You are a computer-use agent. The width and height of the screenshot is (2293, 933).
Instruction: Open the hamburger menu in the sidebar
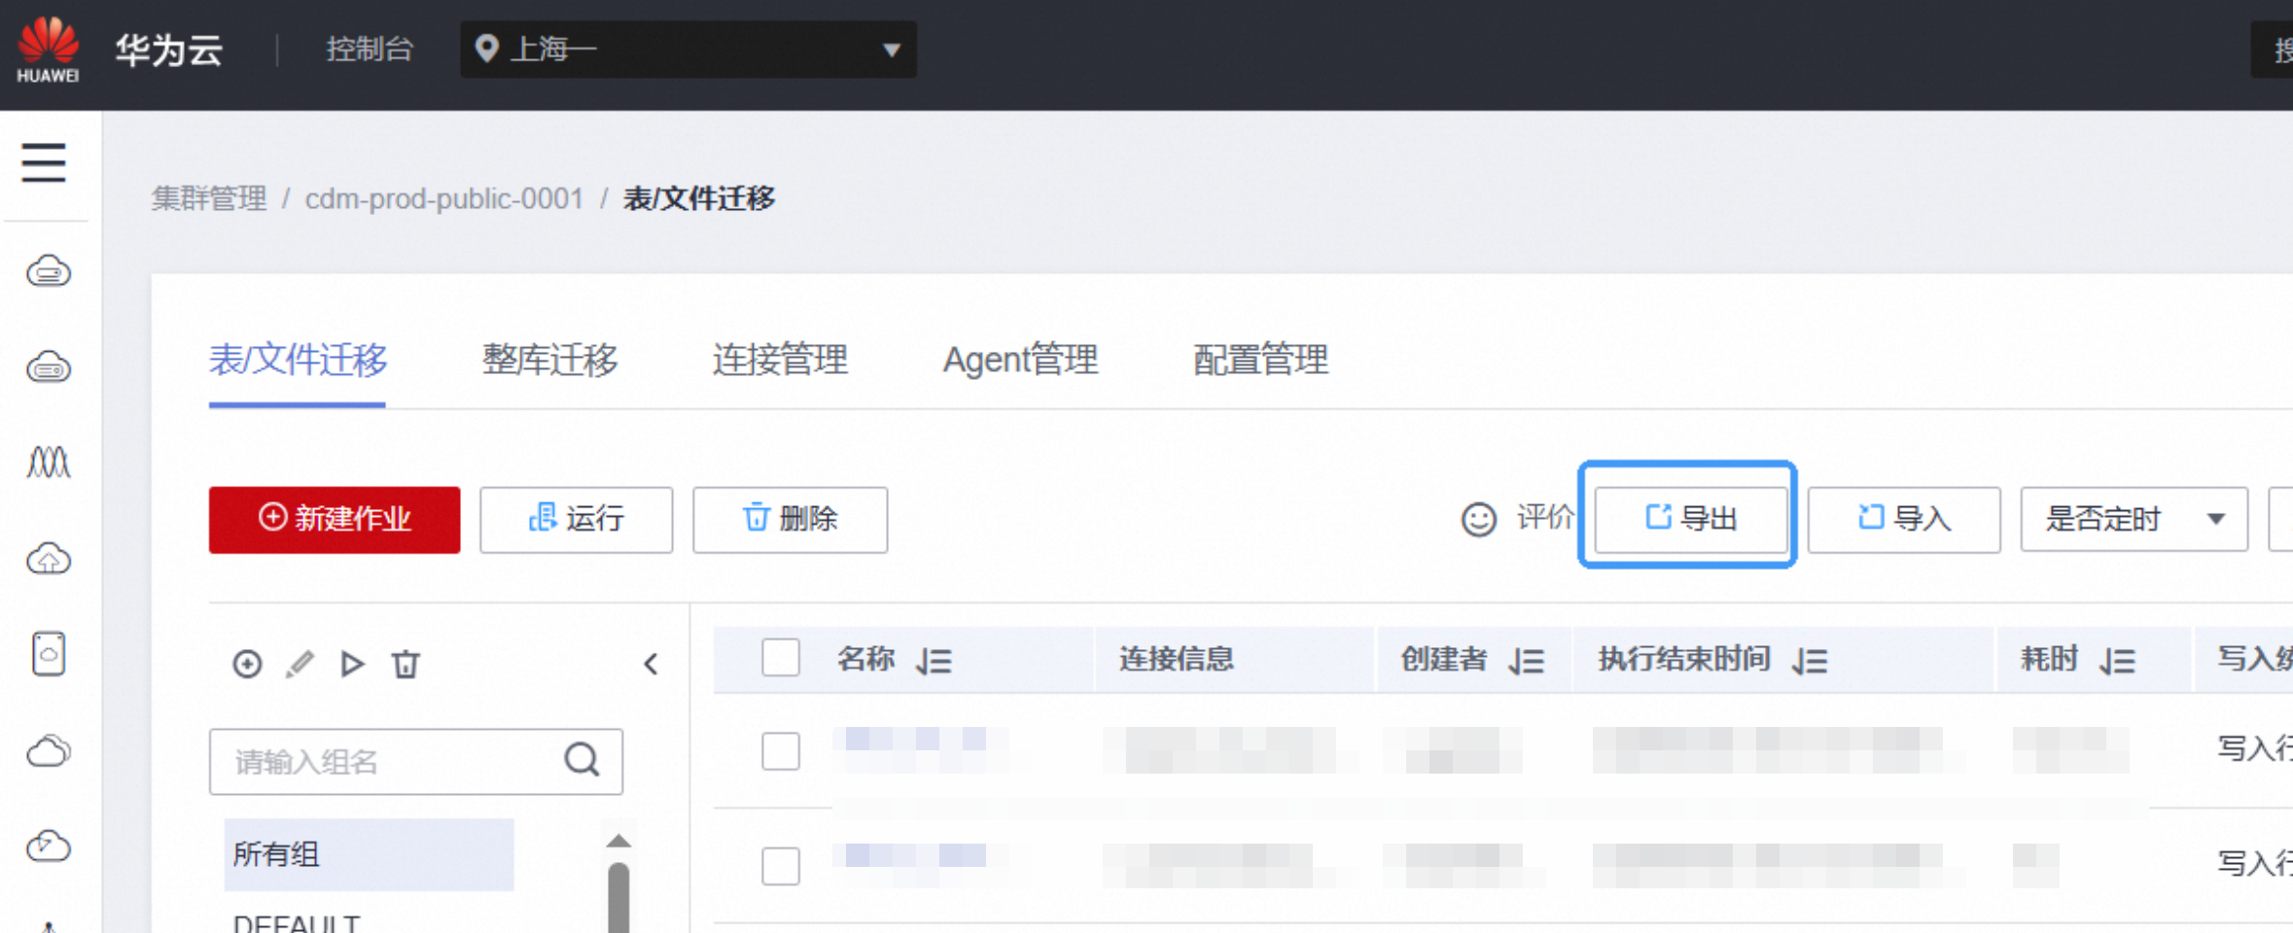point(44,162)
